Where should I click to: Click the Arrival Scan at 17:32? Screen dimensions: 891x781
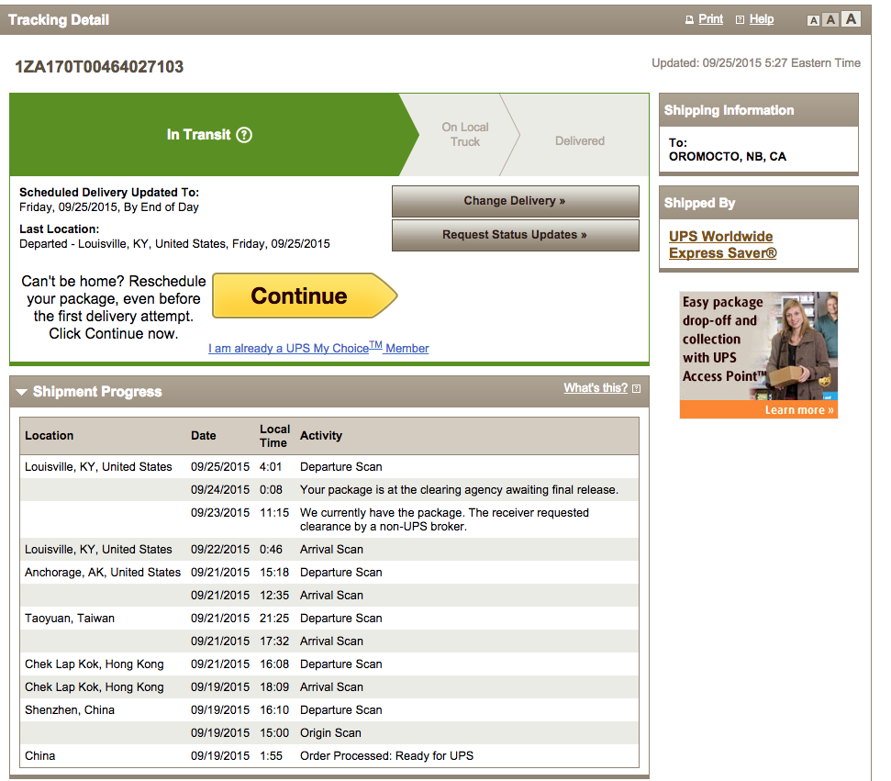tap(331, 642)
